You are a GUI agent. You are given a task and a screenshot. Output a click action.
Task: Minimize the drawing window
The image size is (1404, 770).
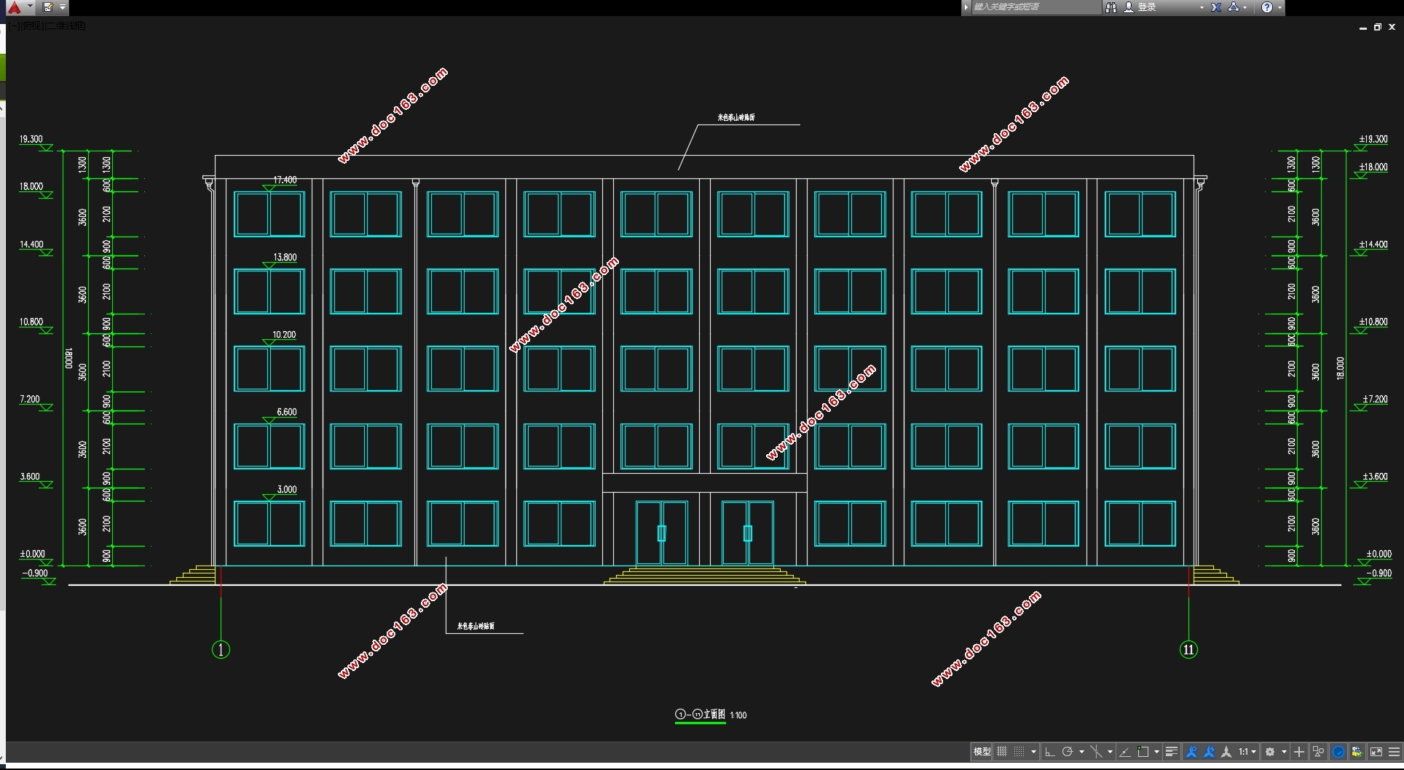pyautogui.click(x=1363, y=27)
